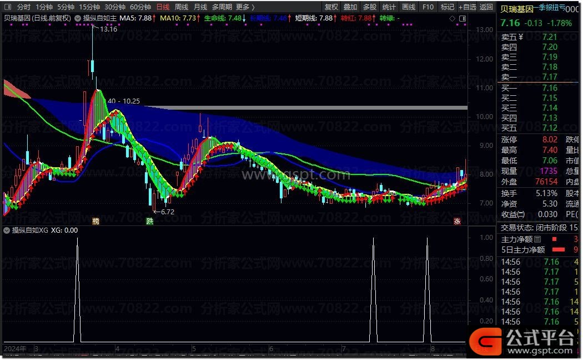This screenshot has height=360, width=583.
Task: Click the 最高 high value 7.40
Action: point(550,150)
